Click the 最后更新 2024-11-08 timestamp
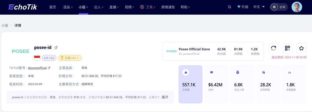 point(289,57)
